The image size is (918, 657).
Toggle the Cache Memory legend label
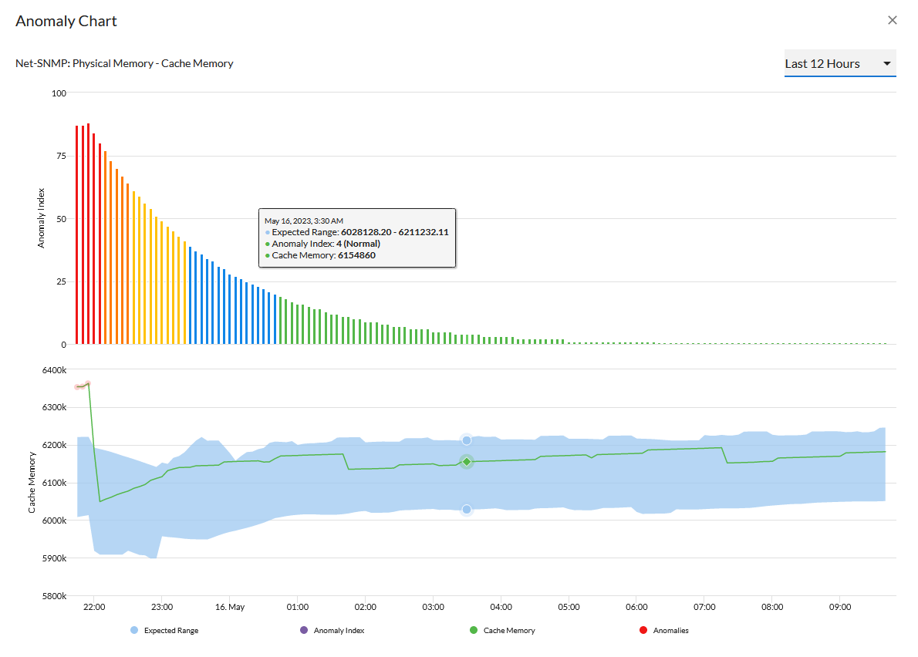point(508,631)
